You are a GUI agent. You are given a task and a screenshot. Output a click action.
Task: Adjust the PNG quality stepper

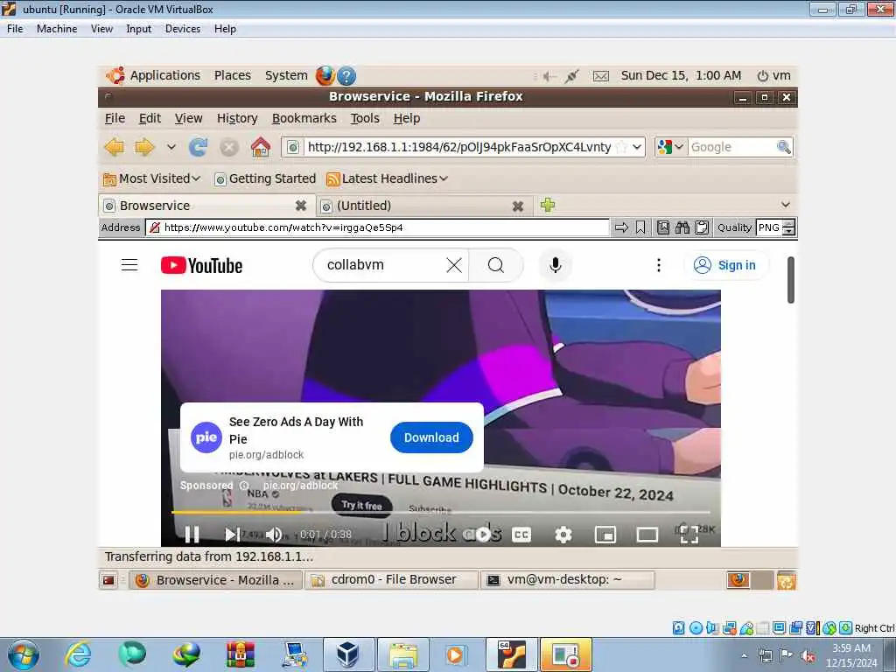788,227
